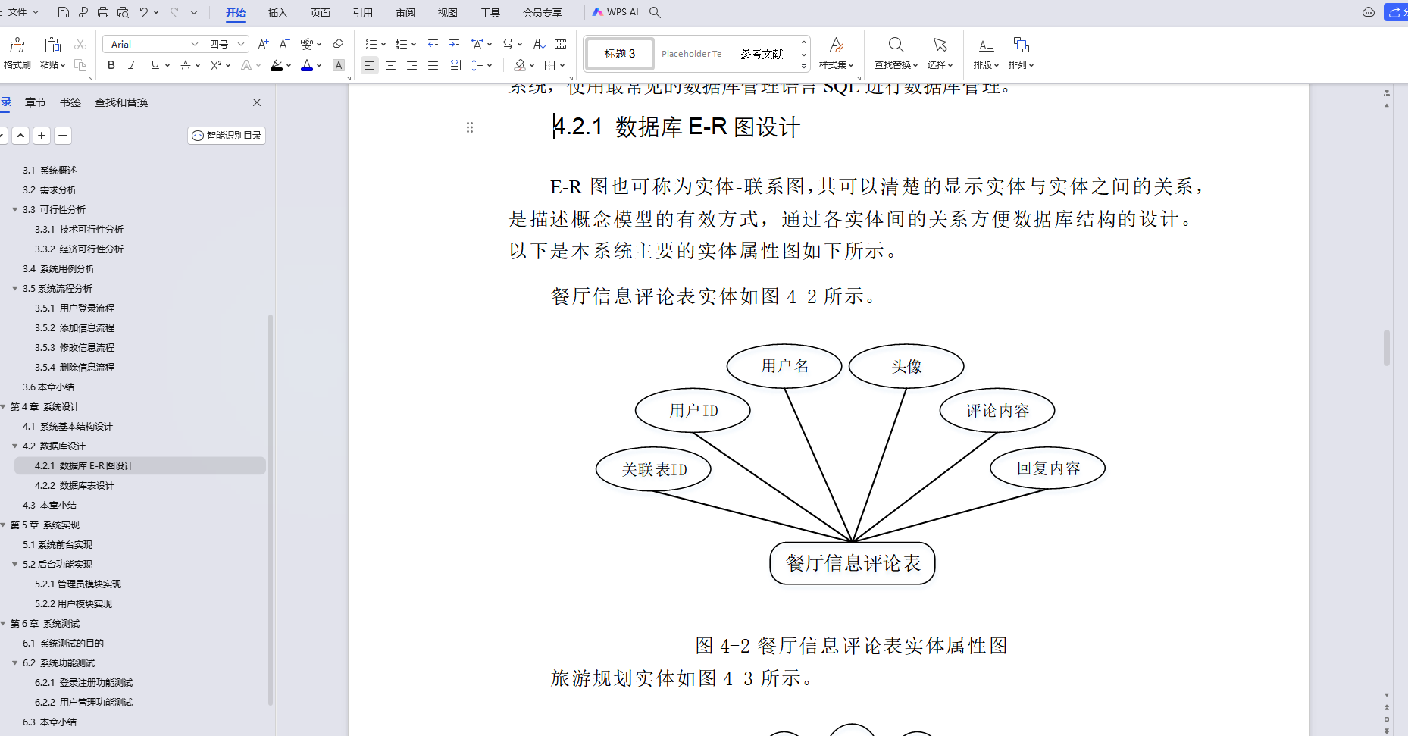Click the outline demote minus button

tap(63, 136)
